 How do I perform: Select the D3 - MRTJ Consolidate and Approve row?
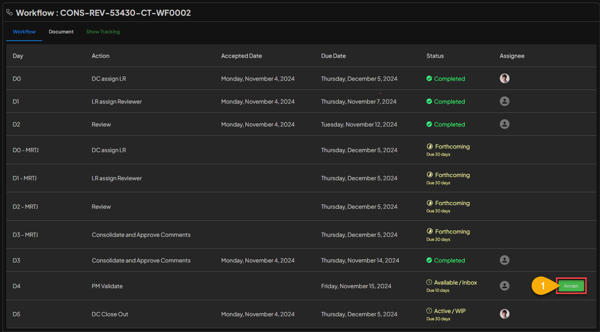[x=141, y=235]
